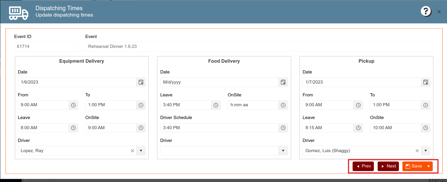Go to the previous record with Prev

point(363,166)
